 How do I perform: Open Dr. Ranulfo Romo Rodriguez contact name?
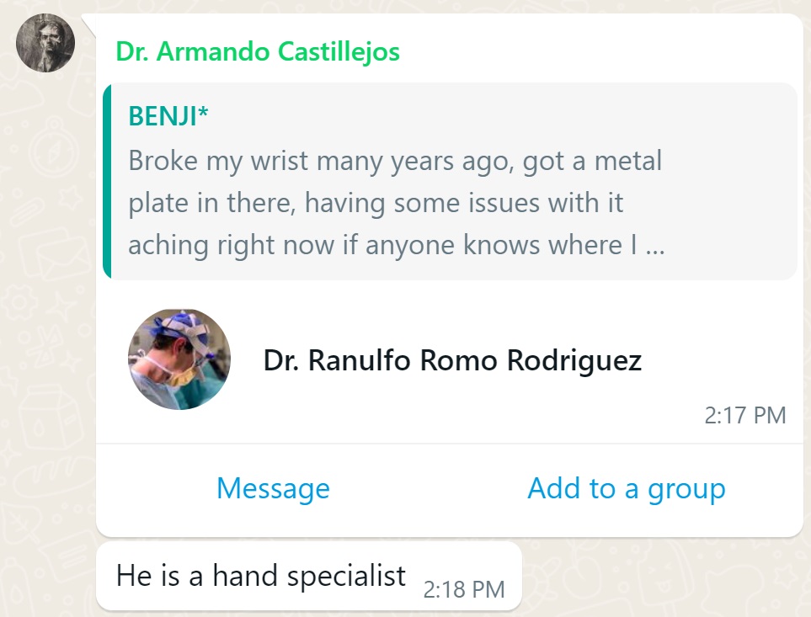pos(452,360)
